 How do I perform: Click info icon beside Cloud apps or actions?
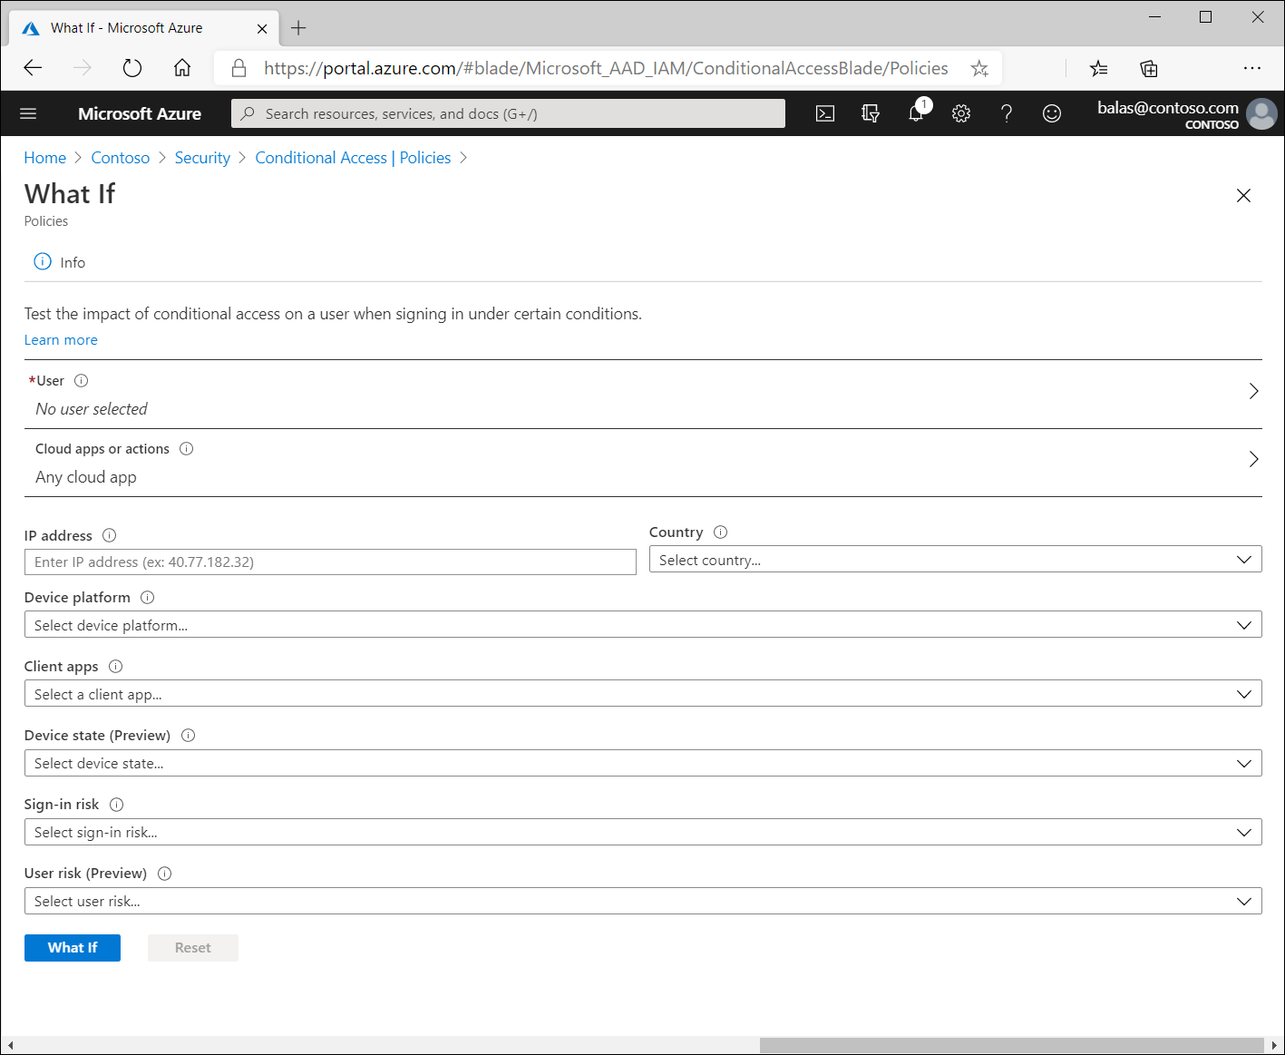(x=187, y=449)
